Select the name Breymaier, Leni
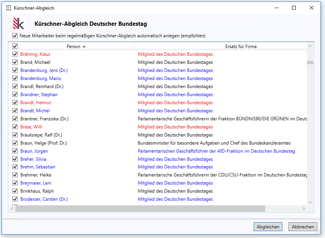Image resolution: width=325 pixels, height=238 pixels. coord(36,183)
